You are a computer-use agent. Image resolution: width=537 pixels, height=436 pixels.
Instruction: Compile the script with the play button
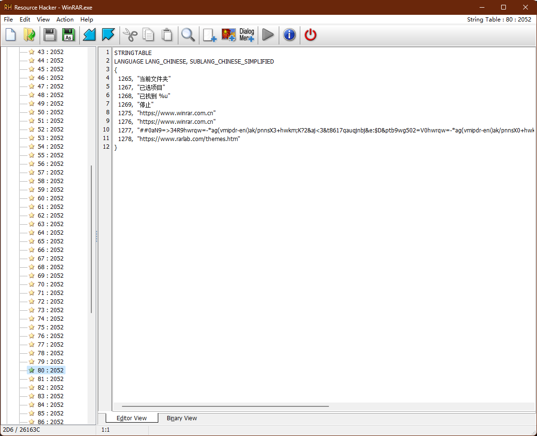tap(268, 35)
